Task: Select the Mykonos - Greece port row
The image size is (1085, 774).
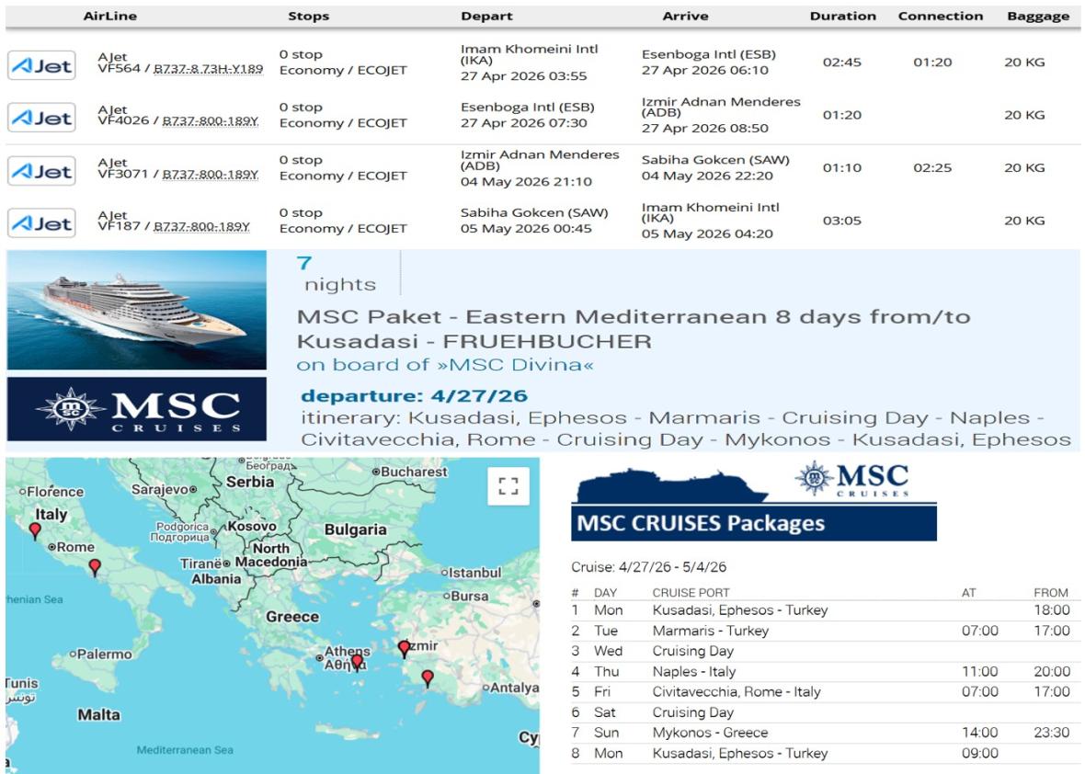Action: [709, 733]
